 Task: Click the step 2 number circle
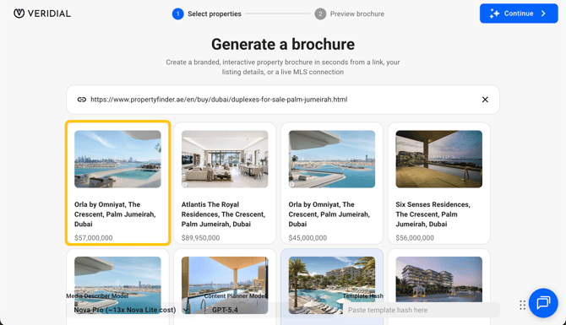320,14
